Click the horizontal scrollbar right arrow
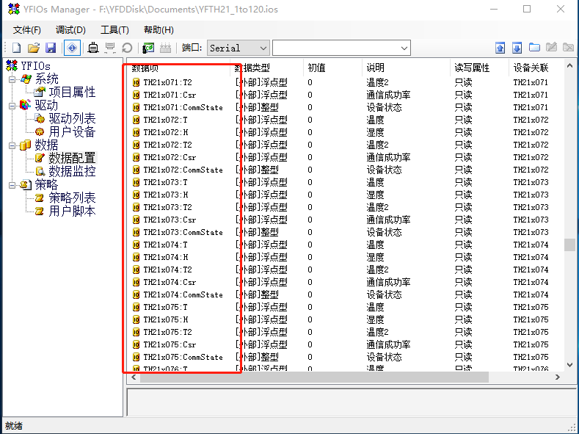This screenshot has width=579, height=434. [558, 377]
